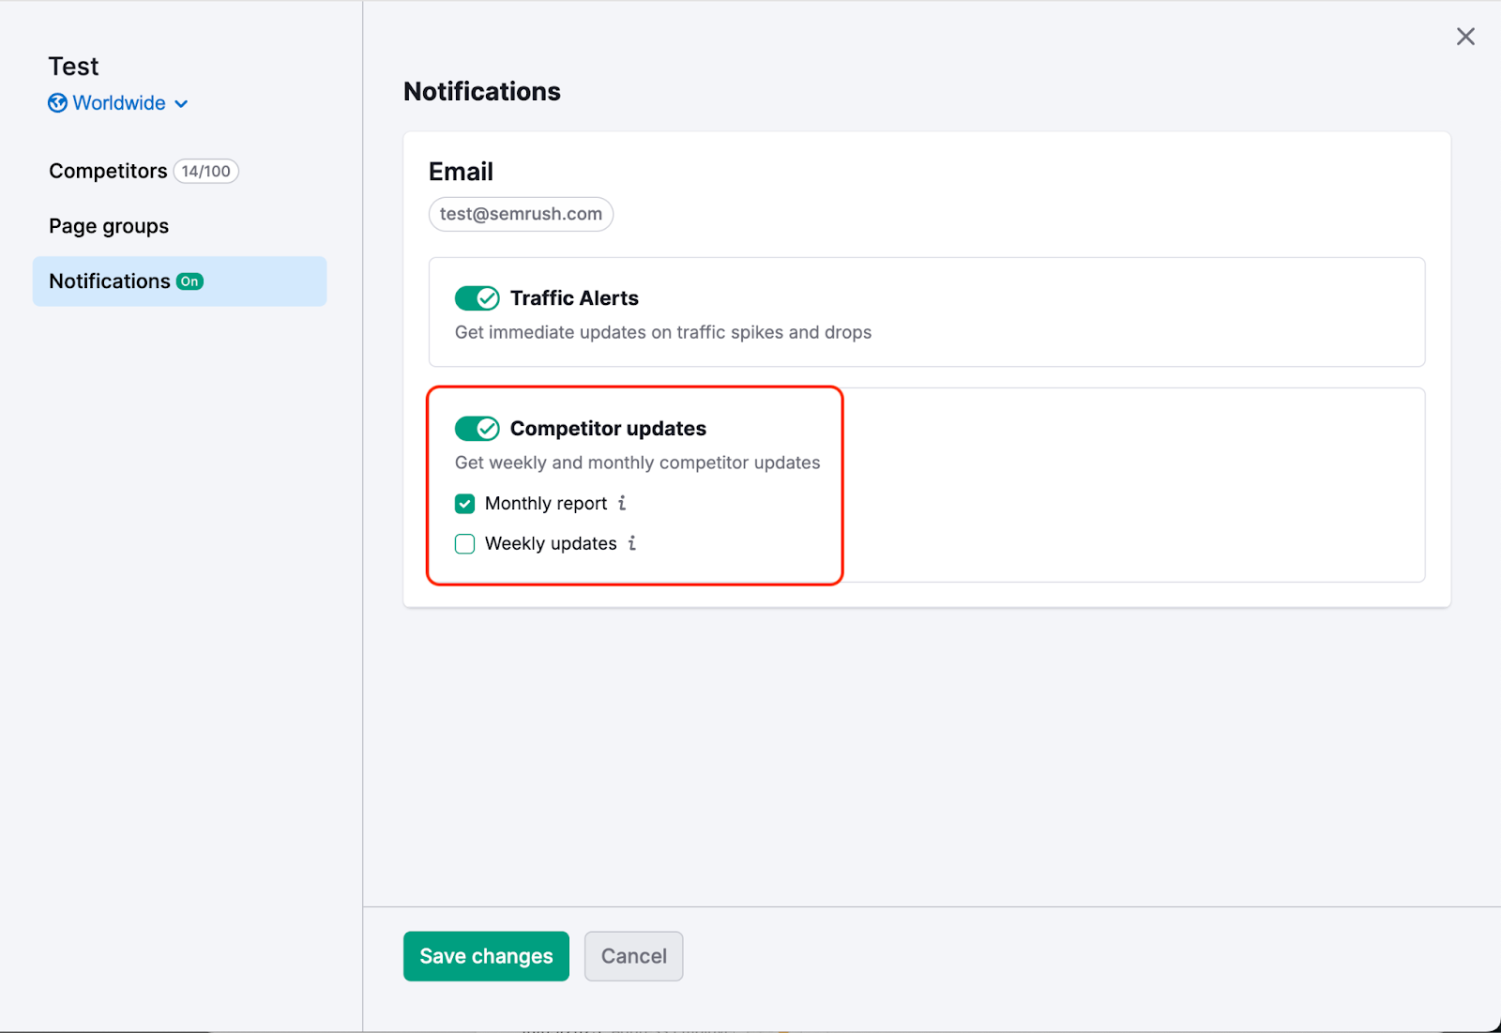Disable the Competitor updates toggle
Image resolution: width=1501 pixels, height=1033 pixels.
point(478,428)
